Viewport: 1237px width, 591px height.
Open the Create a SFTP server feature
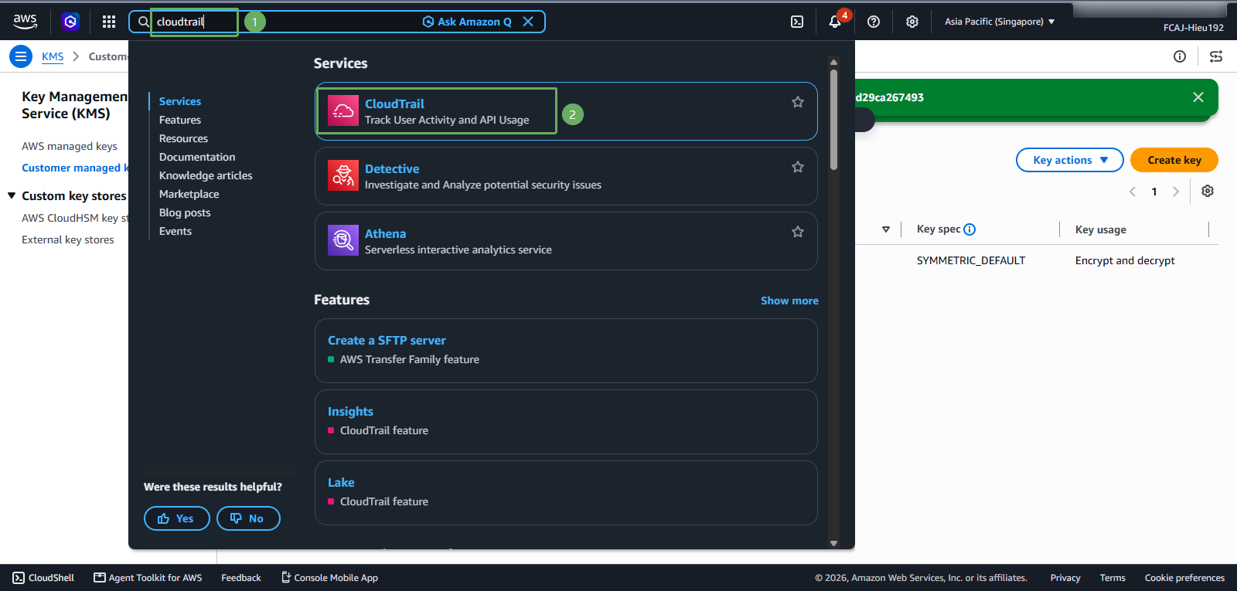pos(387,340)
